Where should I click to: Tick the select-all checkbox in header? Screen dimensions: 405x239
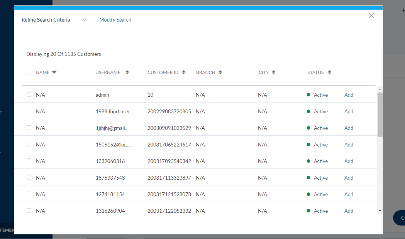29,72
